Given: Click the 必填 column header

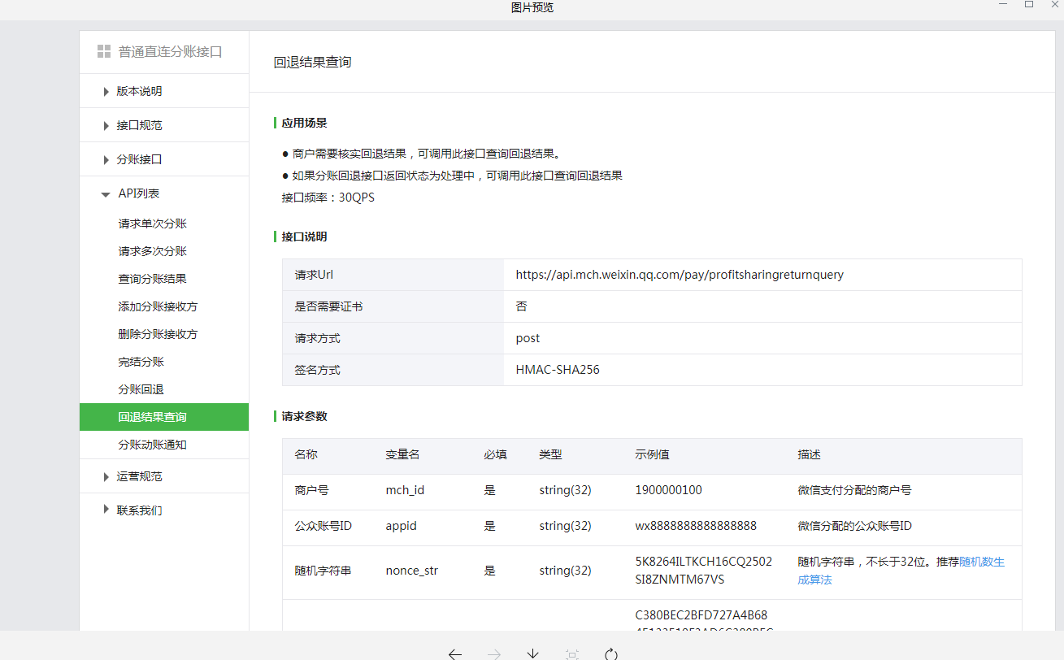Looking at the screenshot, I should (x=495, y=455).
